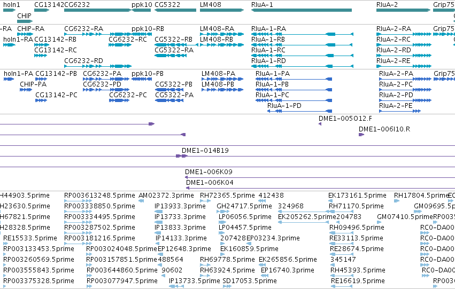
Task: Select transcript CG5322-RB
Action: 176,45
